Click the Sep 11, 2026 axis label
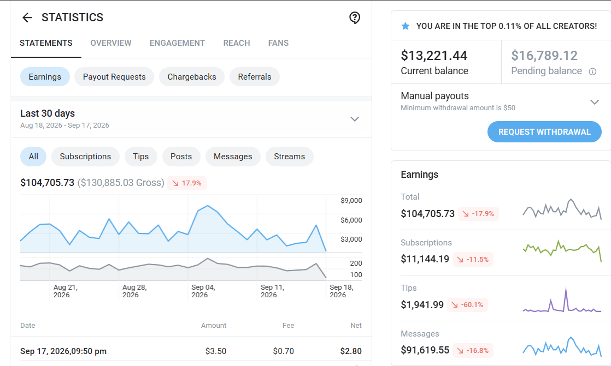Viewport: 611px width, 366px height. tap(272, 291)
